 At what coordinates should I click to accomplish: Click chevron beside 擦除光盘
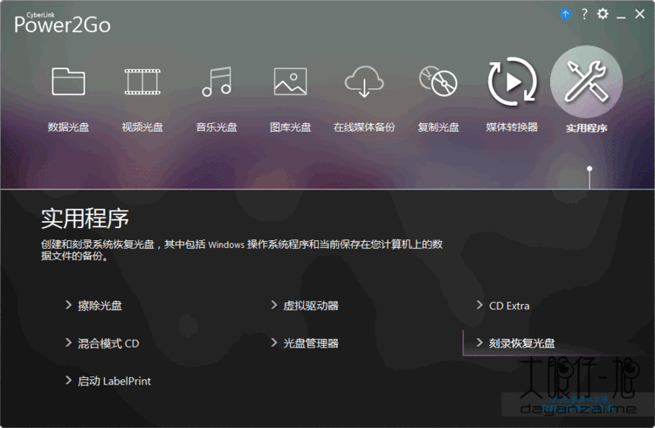68,305
